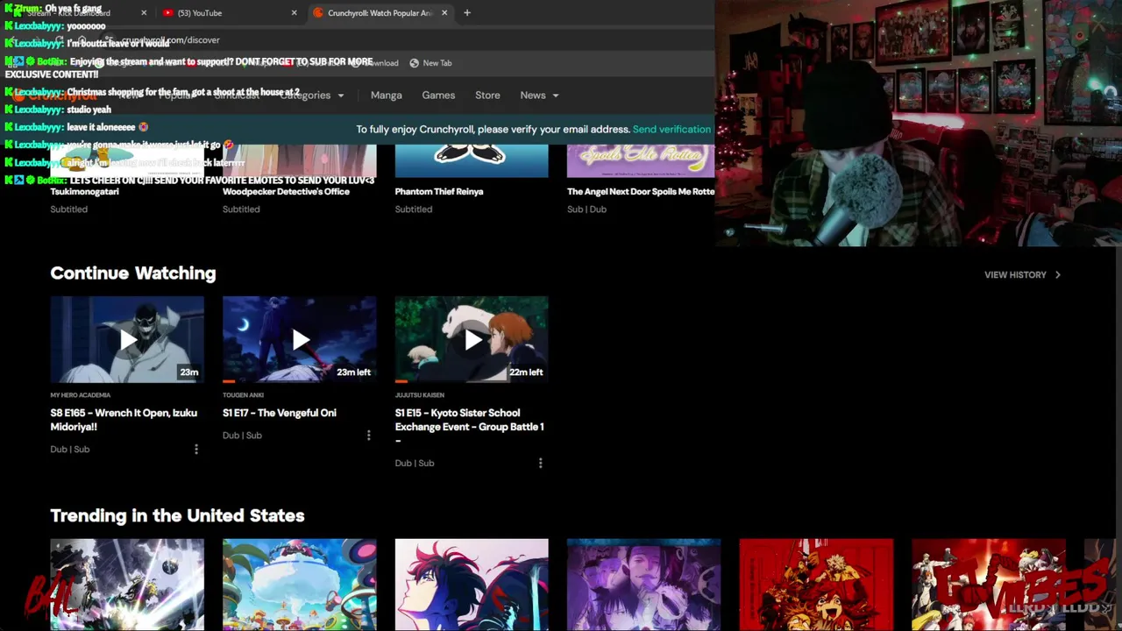Seek the Jujutsu Kaisen episode progress bar
The height and width of the screenshot is (631, 1122).
[472, 381]
